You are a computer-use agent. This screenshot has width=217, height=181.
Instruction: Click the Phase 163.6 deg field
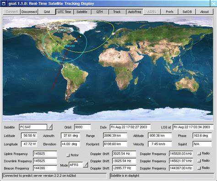tap(202, 136)
